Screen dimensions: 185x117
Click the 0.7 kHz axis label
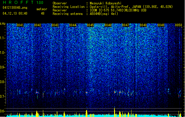3,97
